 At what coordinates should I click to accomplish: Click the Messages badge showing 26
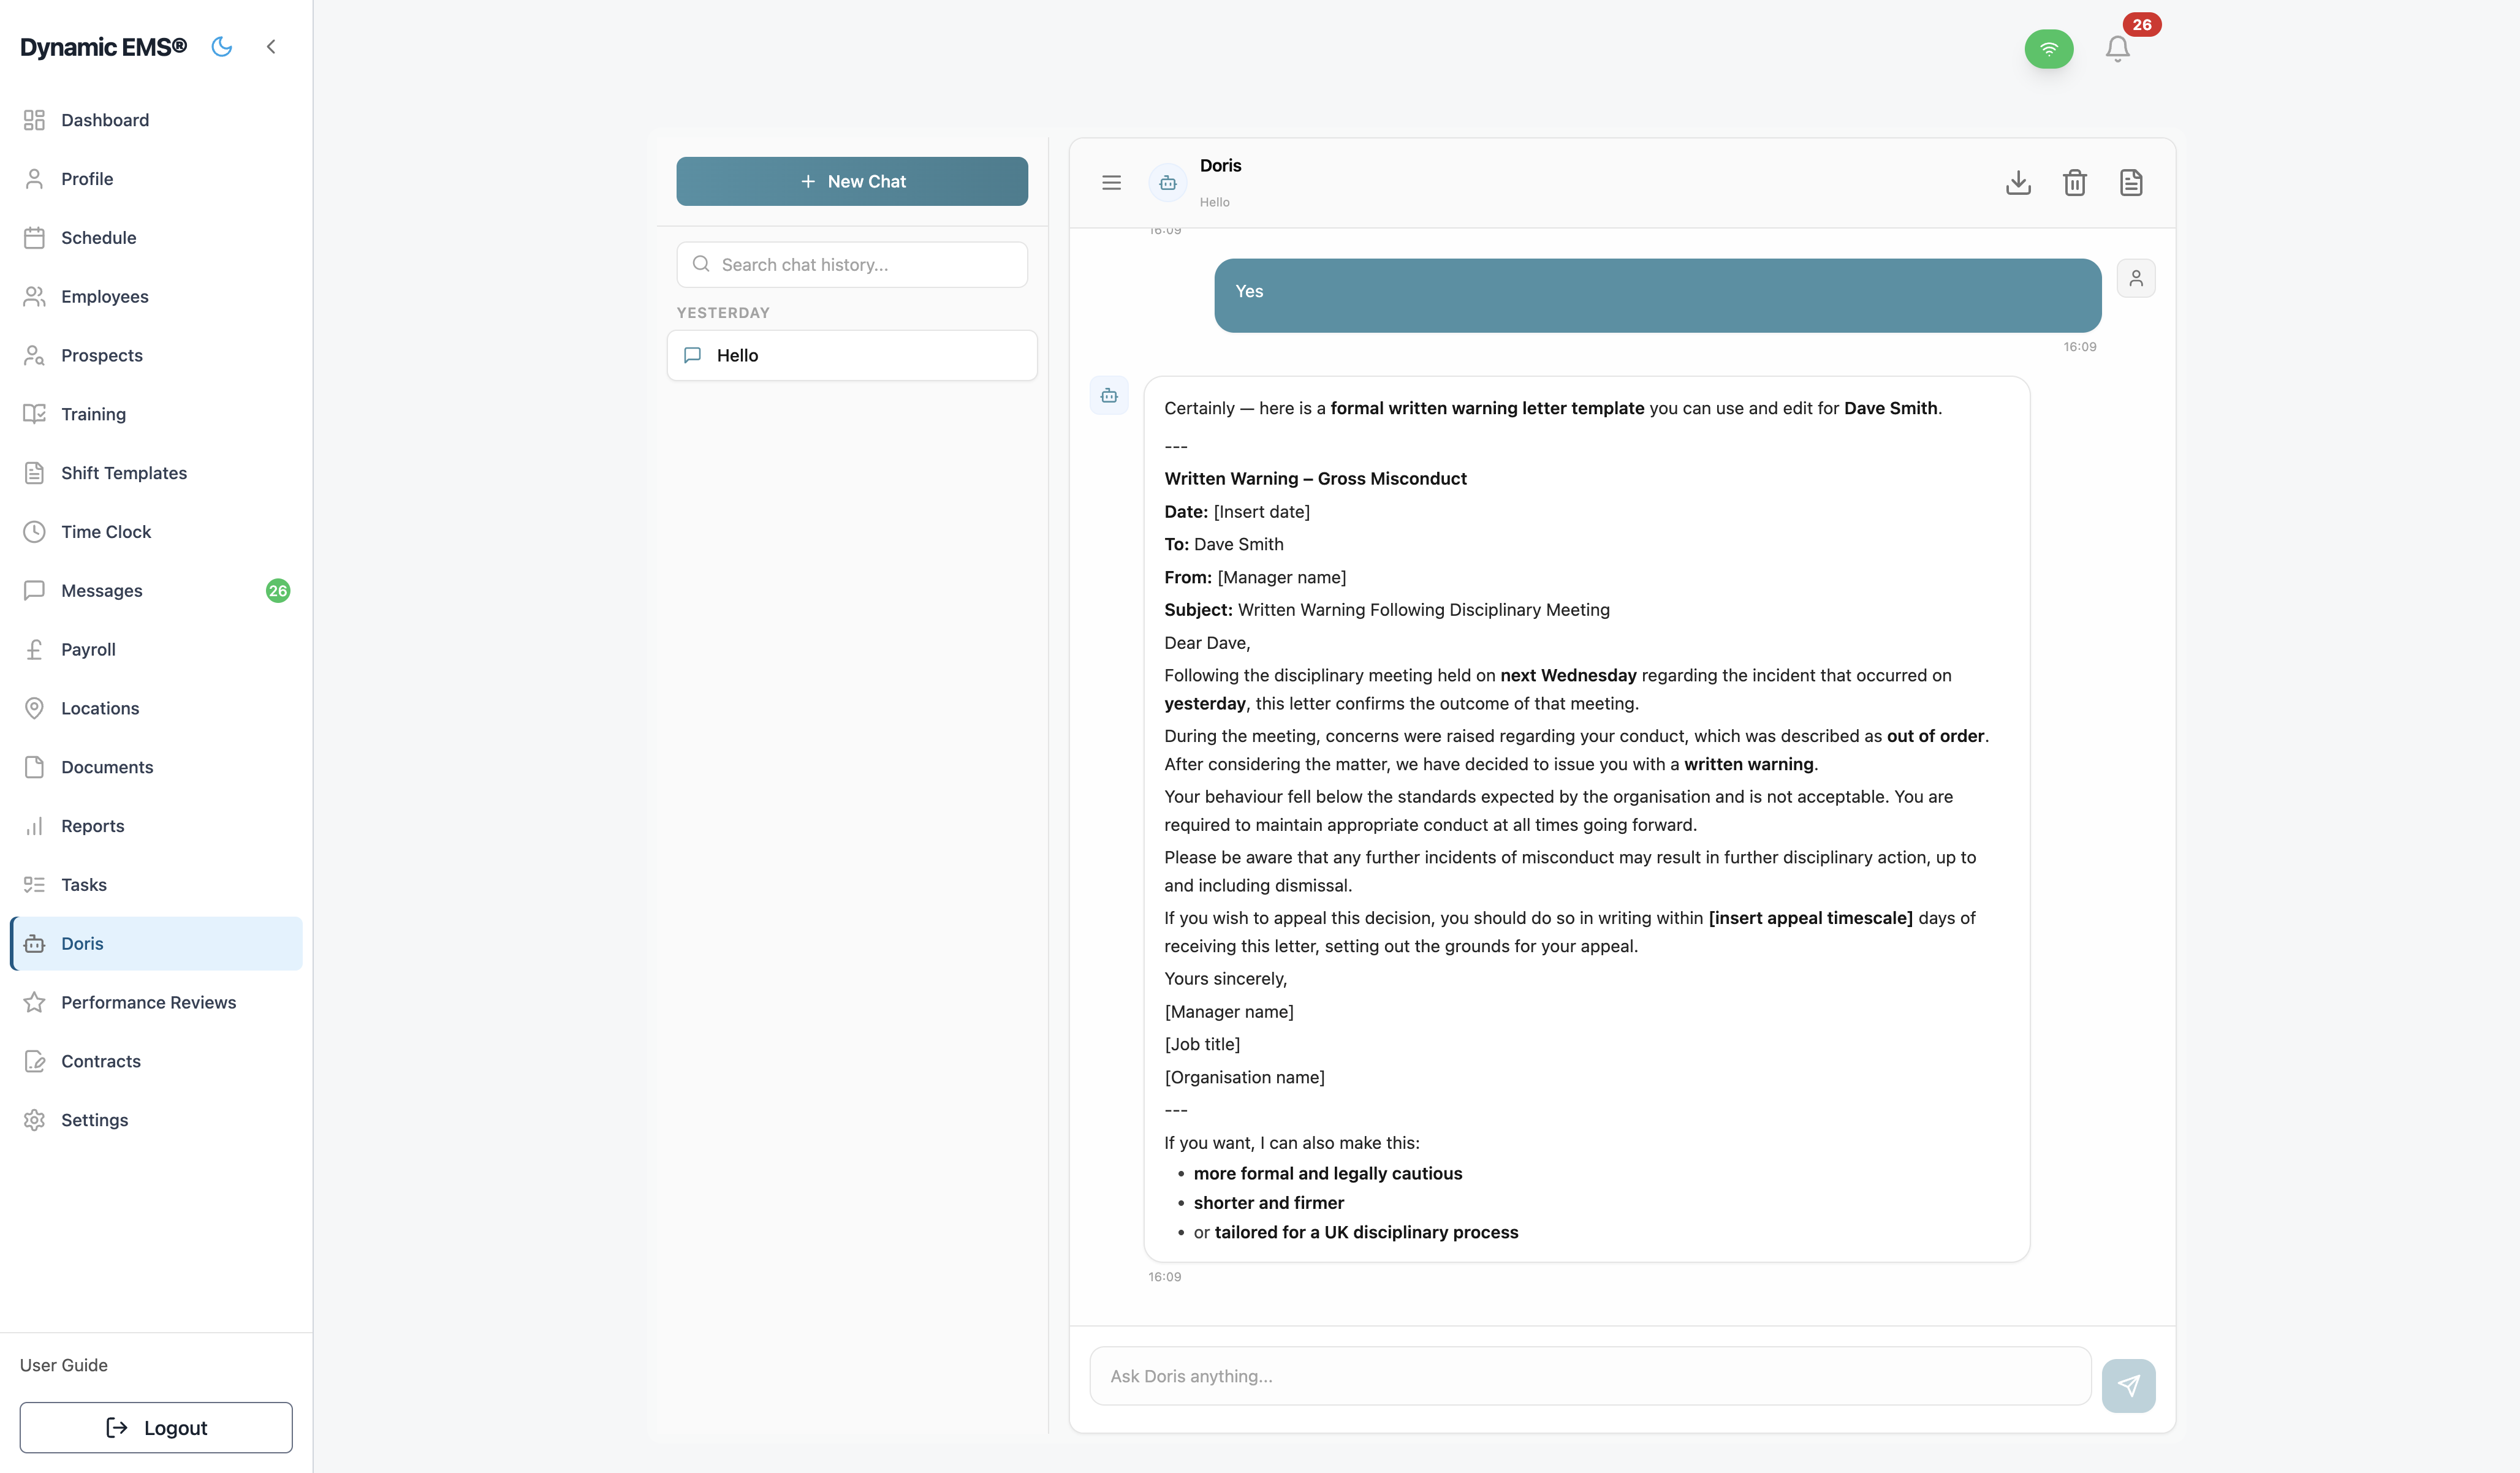(x=278, y=591)
